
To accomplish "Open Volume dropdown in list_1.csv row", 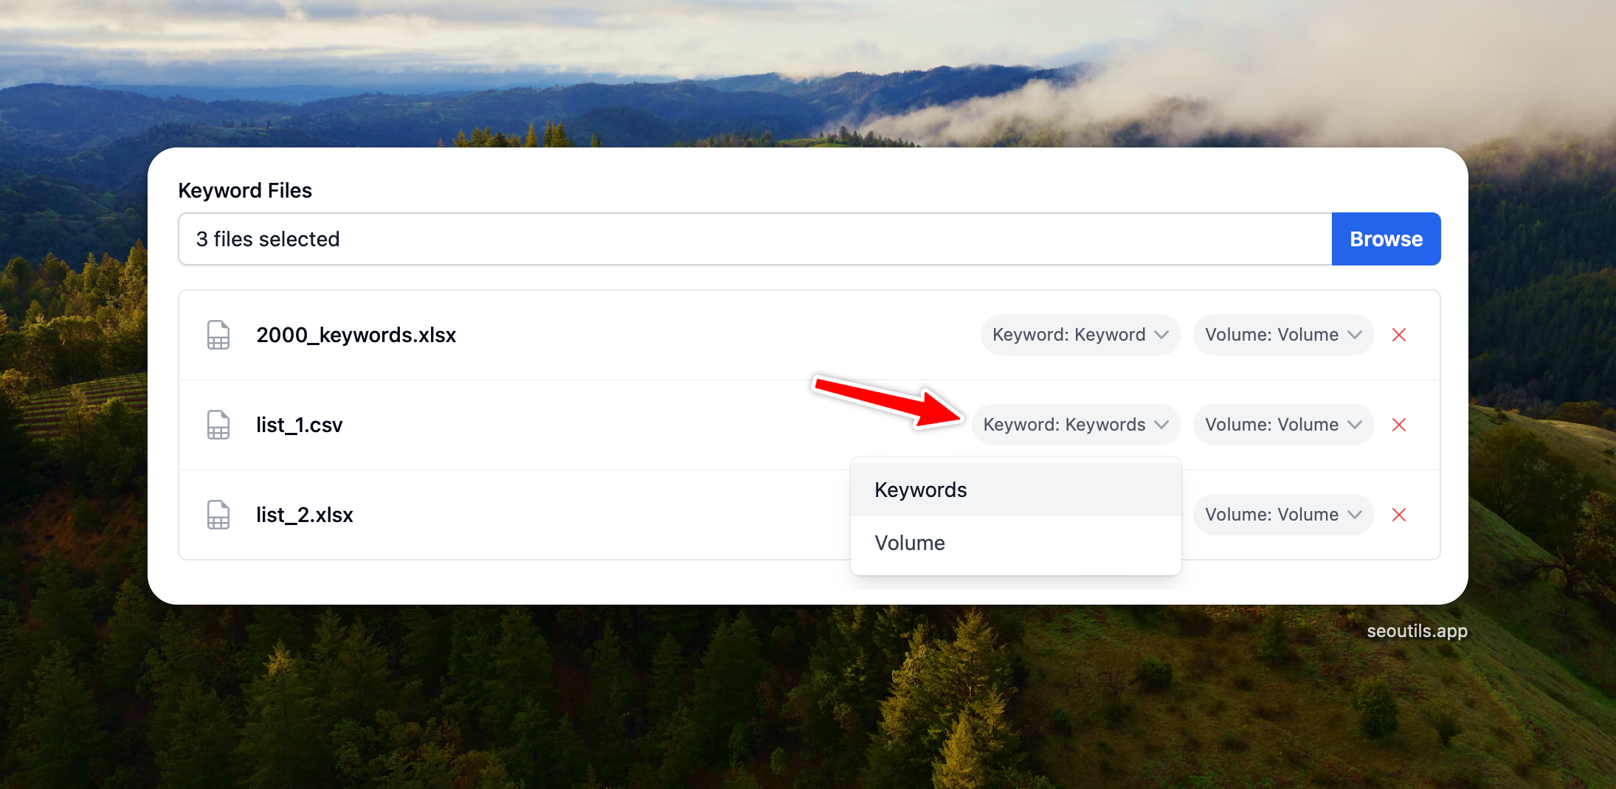I will [x=1282, y=425].
